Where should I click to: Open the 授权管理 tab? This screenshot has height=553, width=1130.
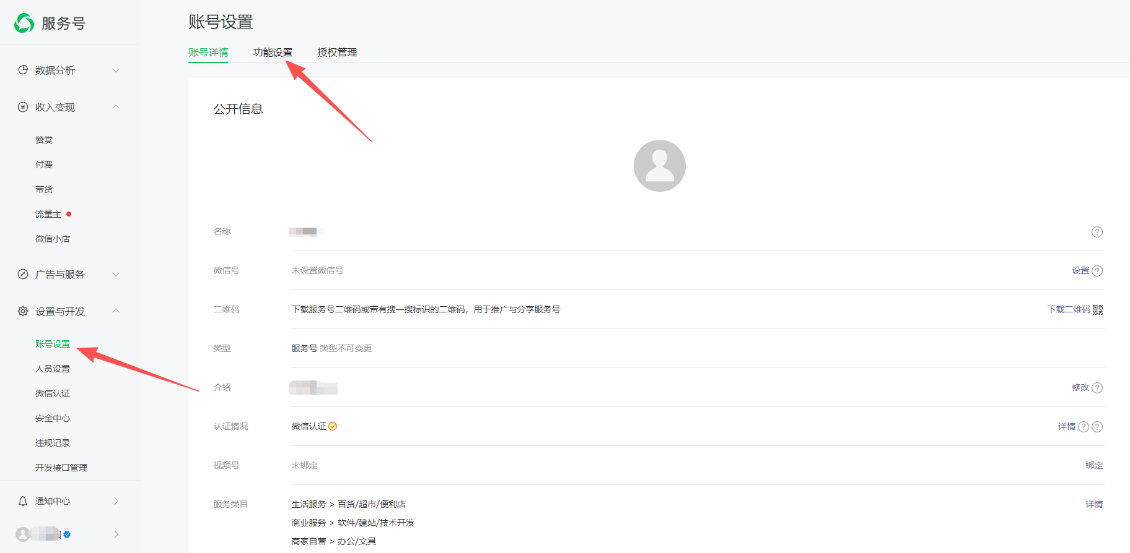(337, 53)
